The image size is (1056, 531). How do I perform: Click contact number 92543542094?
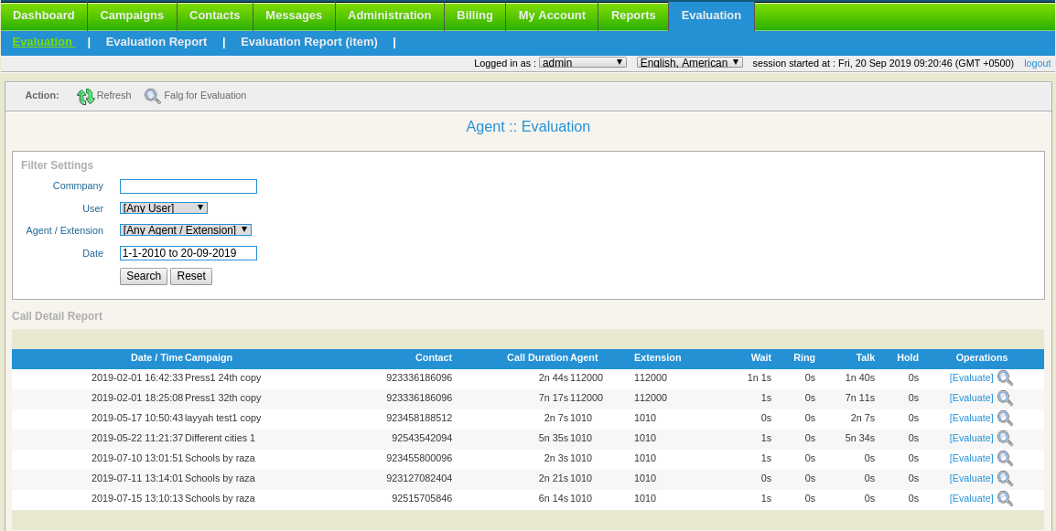click(x=422, y=438)
